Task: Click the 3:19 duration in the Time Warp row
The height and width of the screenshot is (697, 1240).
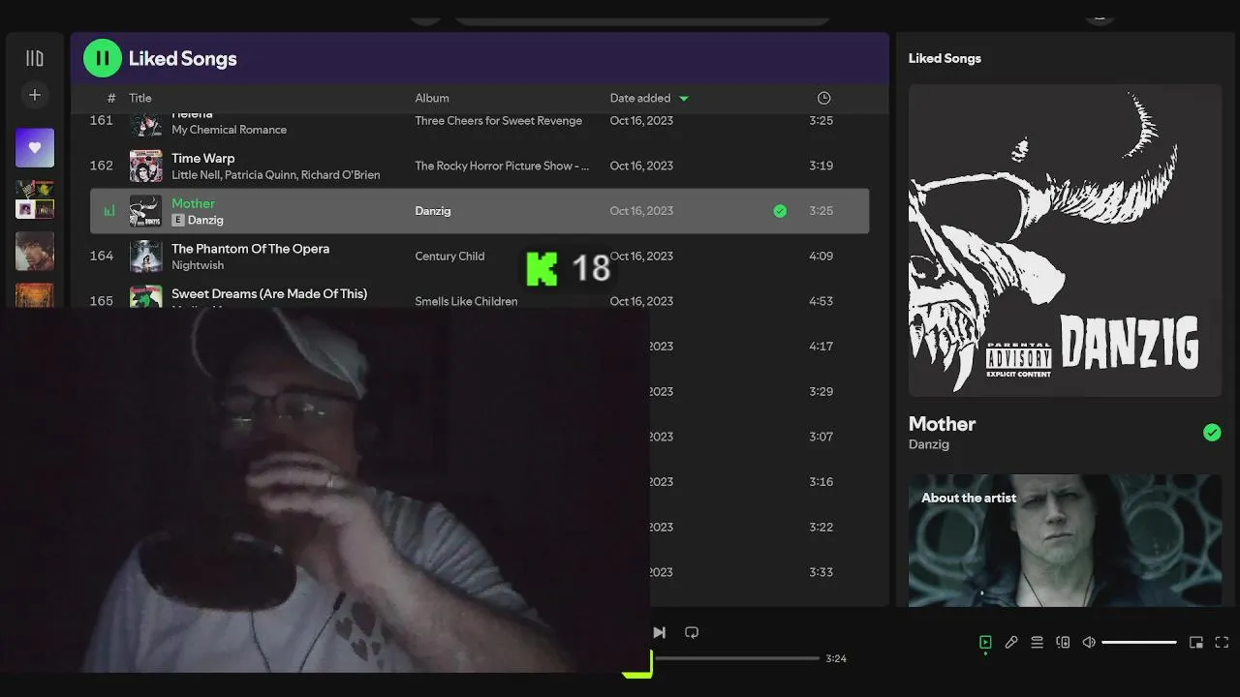Action: pyautogui.click(x=821, y=166)
